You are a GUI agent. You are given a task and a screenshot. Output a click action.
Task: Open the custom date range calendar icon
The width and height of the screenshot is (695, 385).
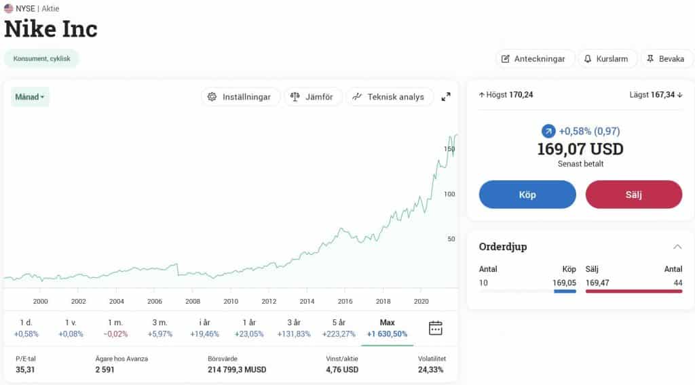pyautogui.click(x=435, y=328)
